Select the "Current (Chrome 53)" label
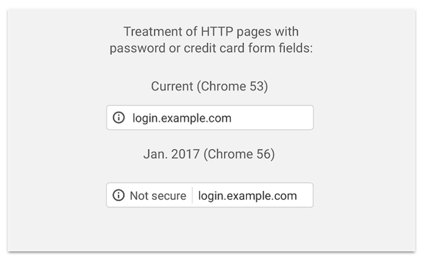This screenshot has width=423, height=262. coord(209,86)
